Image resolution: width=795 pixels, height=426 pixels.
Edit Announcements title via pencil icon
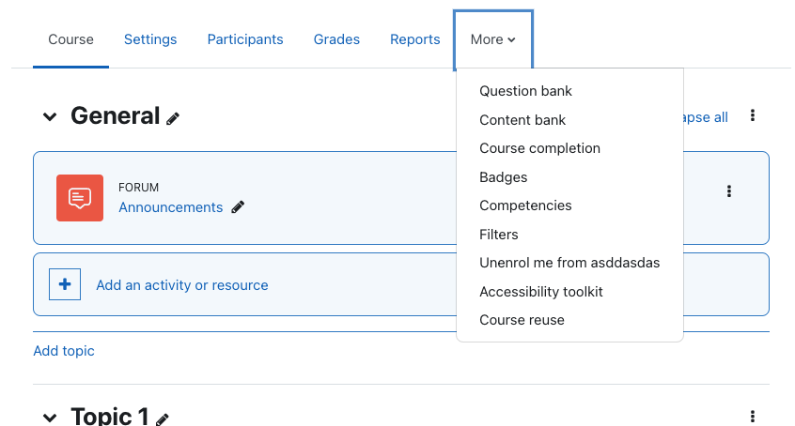238,207
